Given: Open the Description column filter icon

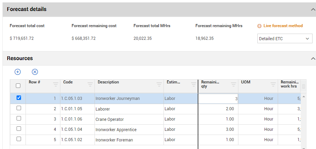Looking at the screenshot, I should tap(159, 84).
